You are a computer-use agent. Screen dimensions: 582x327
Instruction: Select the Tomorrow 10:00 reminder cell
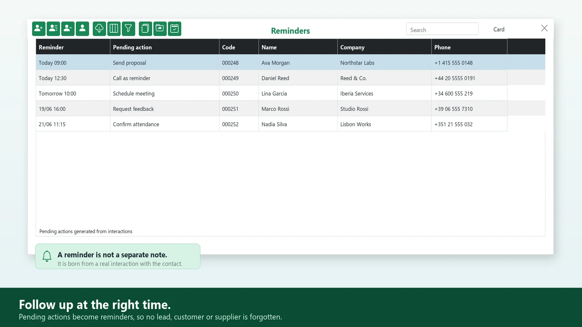73,94
